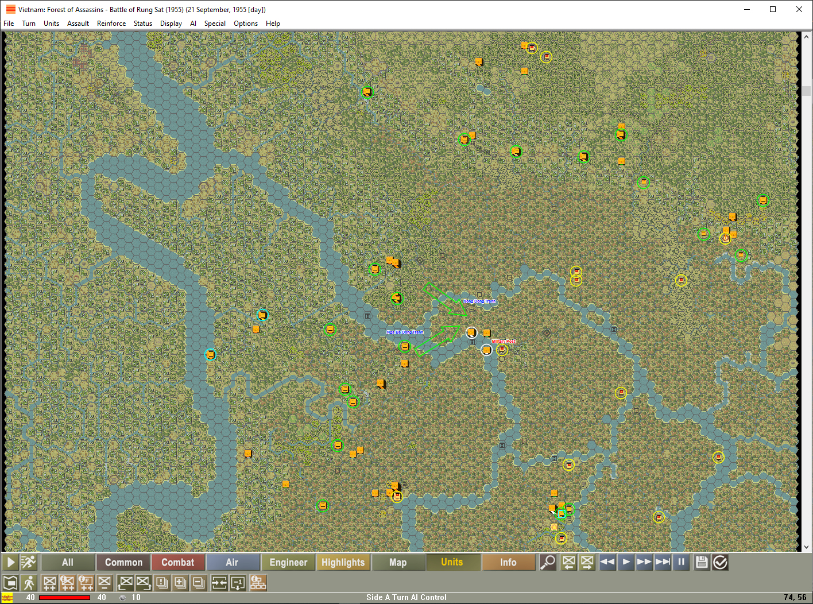The width and height of the screenshot is (813, 604).
Task: Click the stacked pages exclamation icon
Action: click(162, 583)
